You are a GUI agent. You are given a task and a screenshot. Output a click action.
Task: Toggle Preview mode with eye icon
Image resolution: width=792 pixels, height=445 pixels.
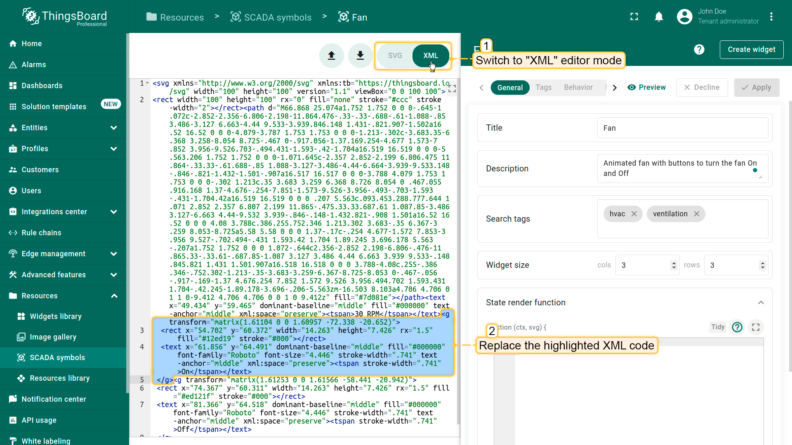[646, 87]
